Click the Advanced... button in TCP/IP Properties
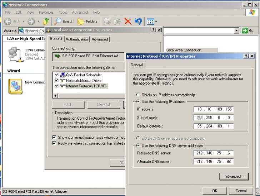This screenshot has width=260, height=196. [234, 176]
